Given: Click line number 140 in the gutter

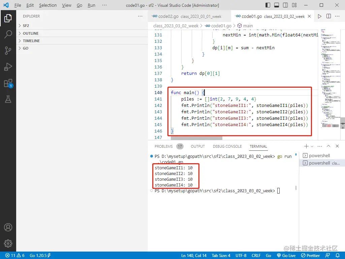Looking at the screenshot, I should pos(158,92).
